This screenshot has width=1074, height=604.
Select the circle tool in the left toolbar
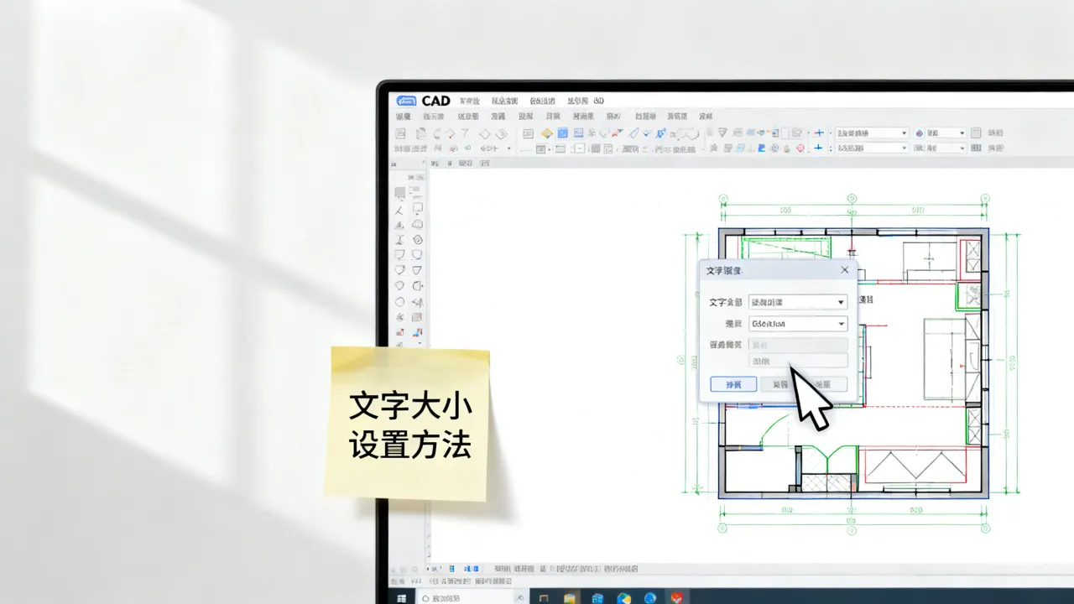[399, 301]
